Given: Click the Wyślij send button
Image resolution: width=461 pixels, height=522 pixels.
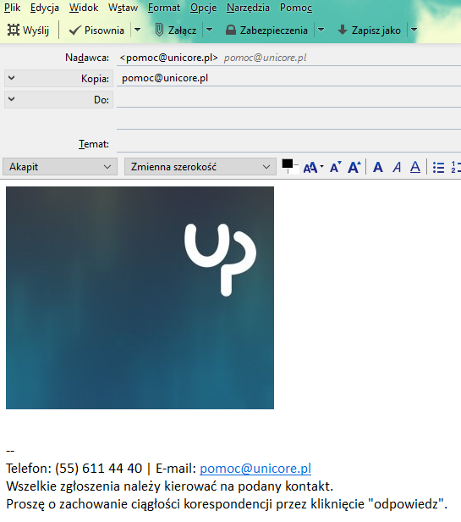Looking at the screenshot, I should 28,31.
